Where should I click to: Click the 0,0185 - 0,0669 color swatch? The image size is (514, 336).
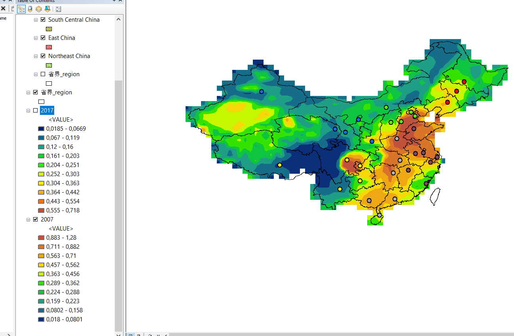[x=41, y=128]
